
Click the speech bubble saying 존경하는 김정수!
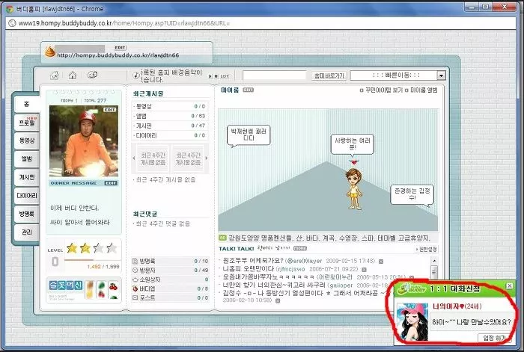coord(412,194)
